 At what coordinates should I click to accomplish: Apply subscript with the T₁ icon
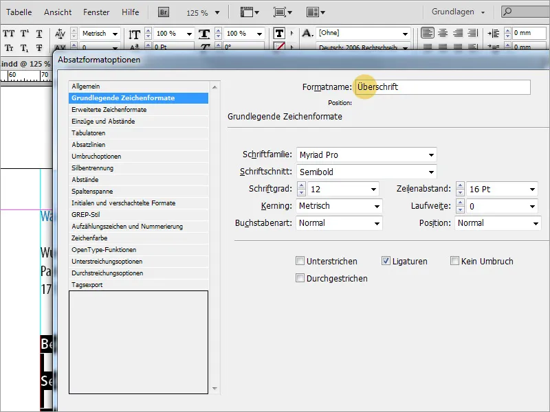25,47
